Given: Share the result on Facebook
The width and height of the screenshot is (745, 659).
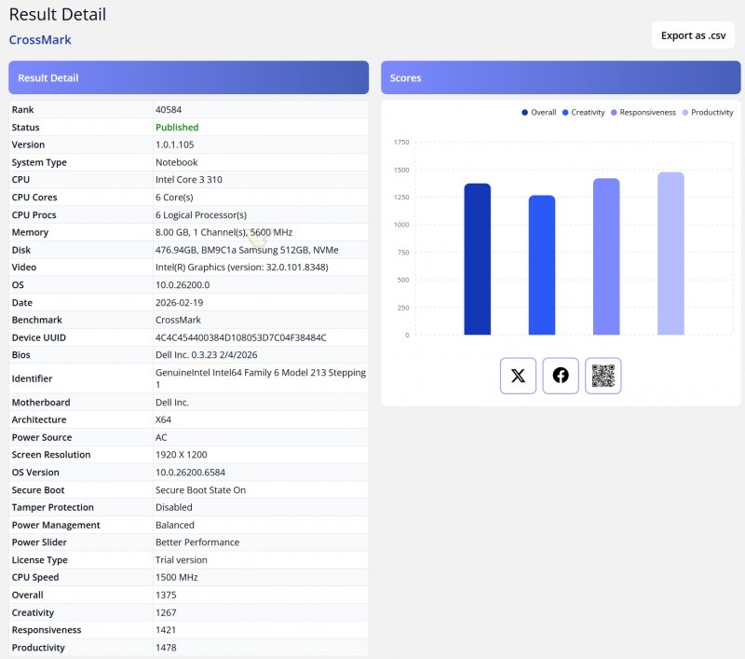Looking at the screenshot, I should click(x=561, y=376).
